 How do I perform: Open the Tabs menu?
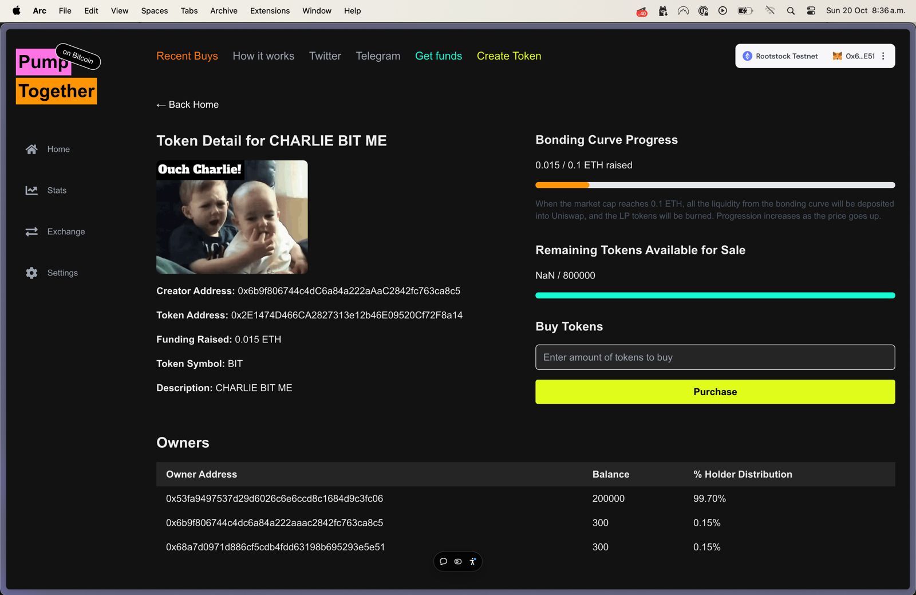[x=189, y=10]
